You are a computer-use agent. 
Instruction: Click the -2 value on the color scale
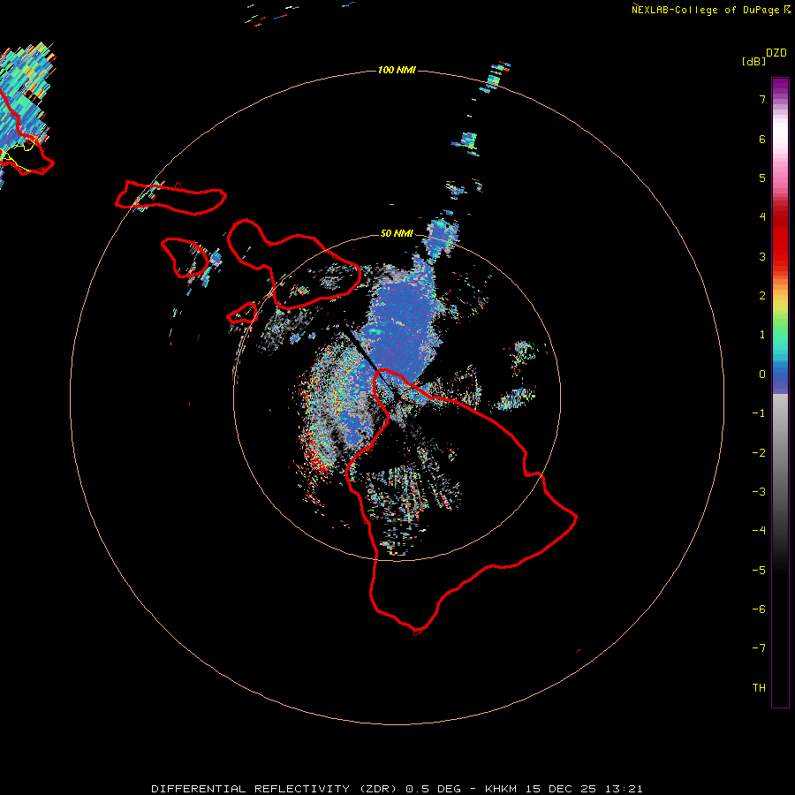click(x=759, y=452)
